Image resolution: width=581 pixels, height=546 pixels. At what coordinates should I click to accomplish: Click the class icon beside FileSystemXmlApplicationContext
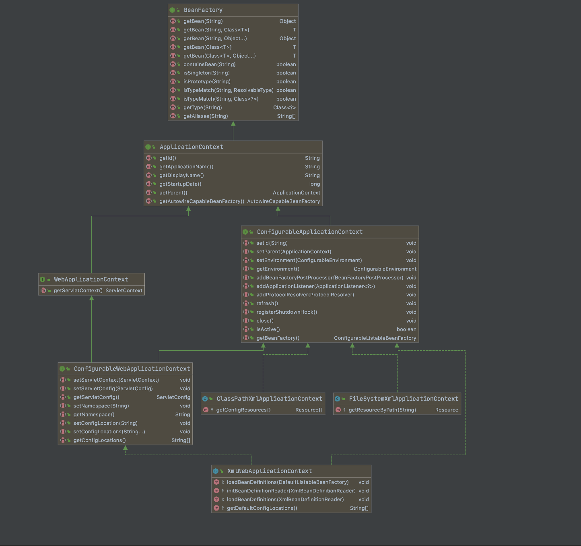click(338, 399)
